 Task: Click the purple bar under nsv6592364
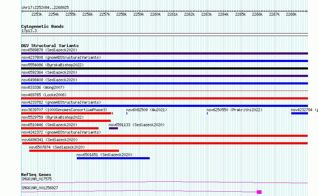164,76
